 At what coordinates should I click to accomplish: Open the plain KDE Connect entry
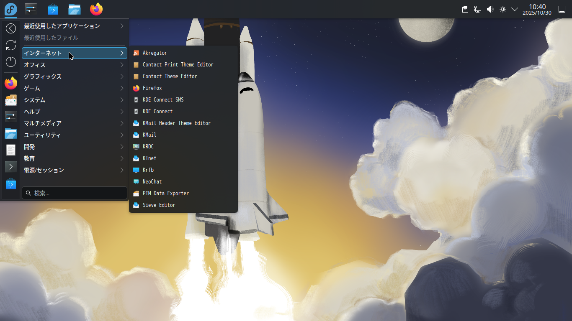tap(183, 112)
